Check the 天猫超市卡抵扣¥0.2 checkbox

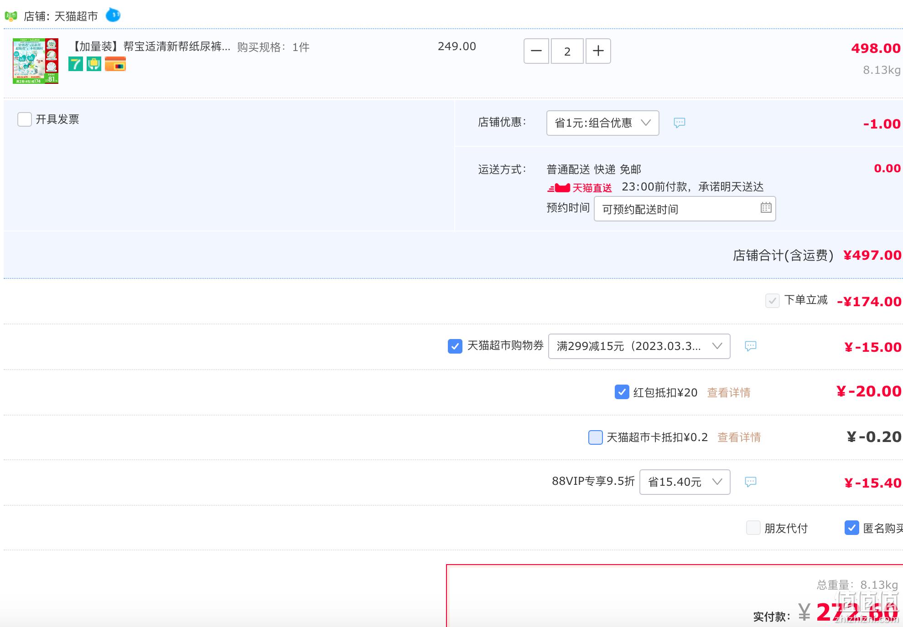tap(596, 437)
